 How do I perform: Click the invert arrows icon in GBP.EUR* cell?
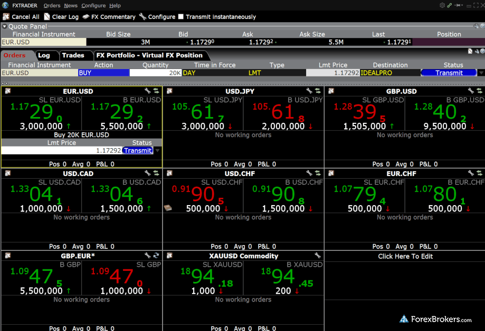pyautogui.click(x=156, y=255)
